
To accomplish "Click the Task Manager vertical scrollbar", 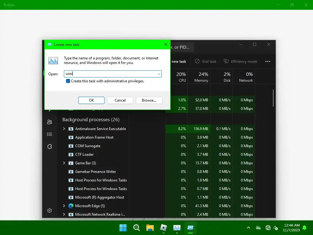I will point(273,98).
